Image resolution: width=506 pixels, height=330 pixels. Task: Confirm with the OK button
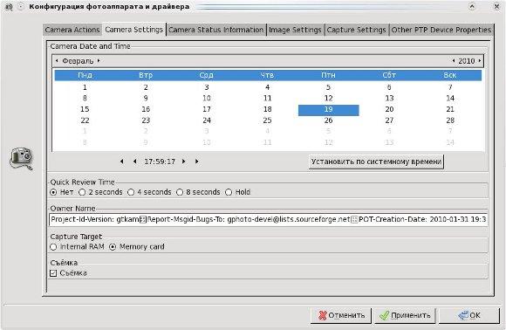[468, 315]
